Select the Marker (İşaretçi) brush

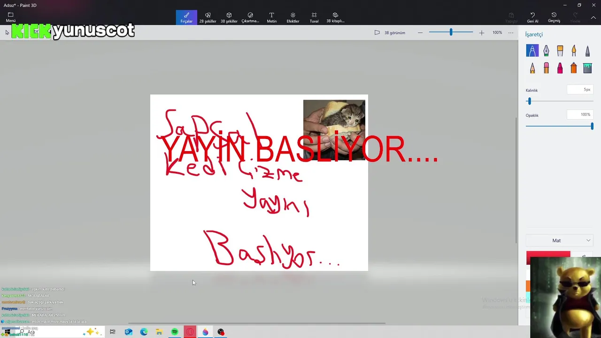pyautogui.click(x=532, y=50)
